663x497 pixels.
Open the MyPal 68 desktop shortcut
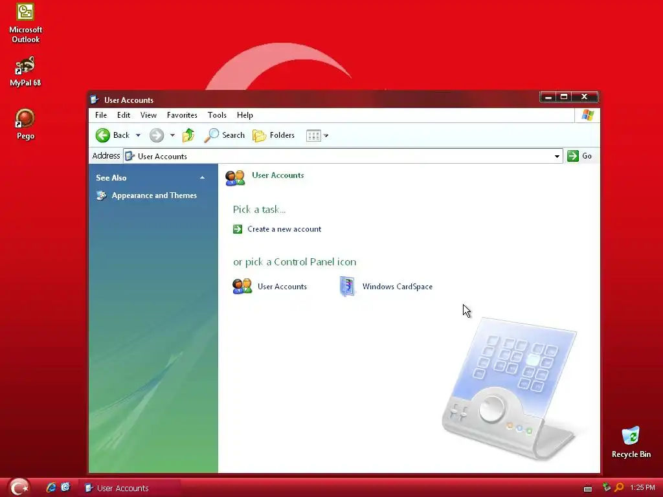[x=25, y=71]
